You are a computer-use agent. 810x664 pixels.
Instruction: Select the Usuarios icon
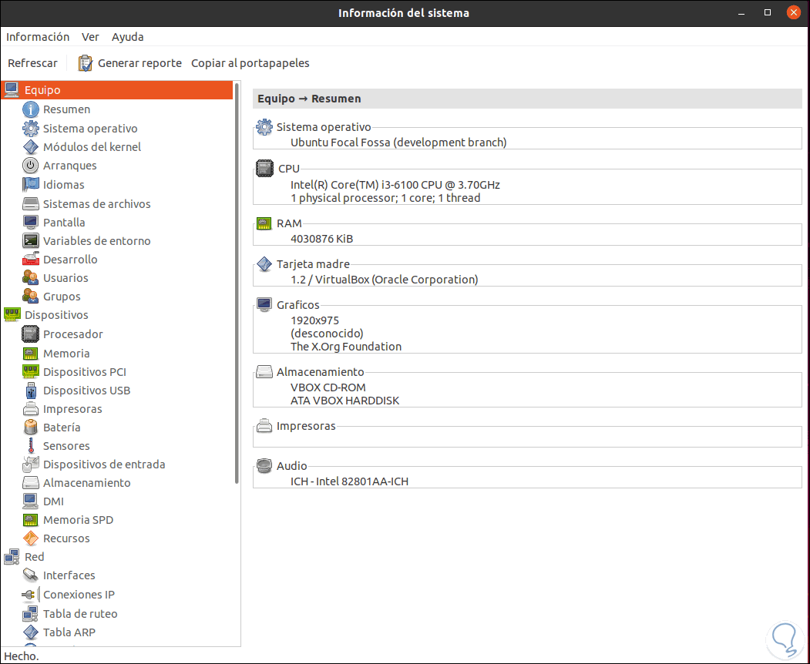(31, 278)
